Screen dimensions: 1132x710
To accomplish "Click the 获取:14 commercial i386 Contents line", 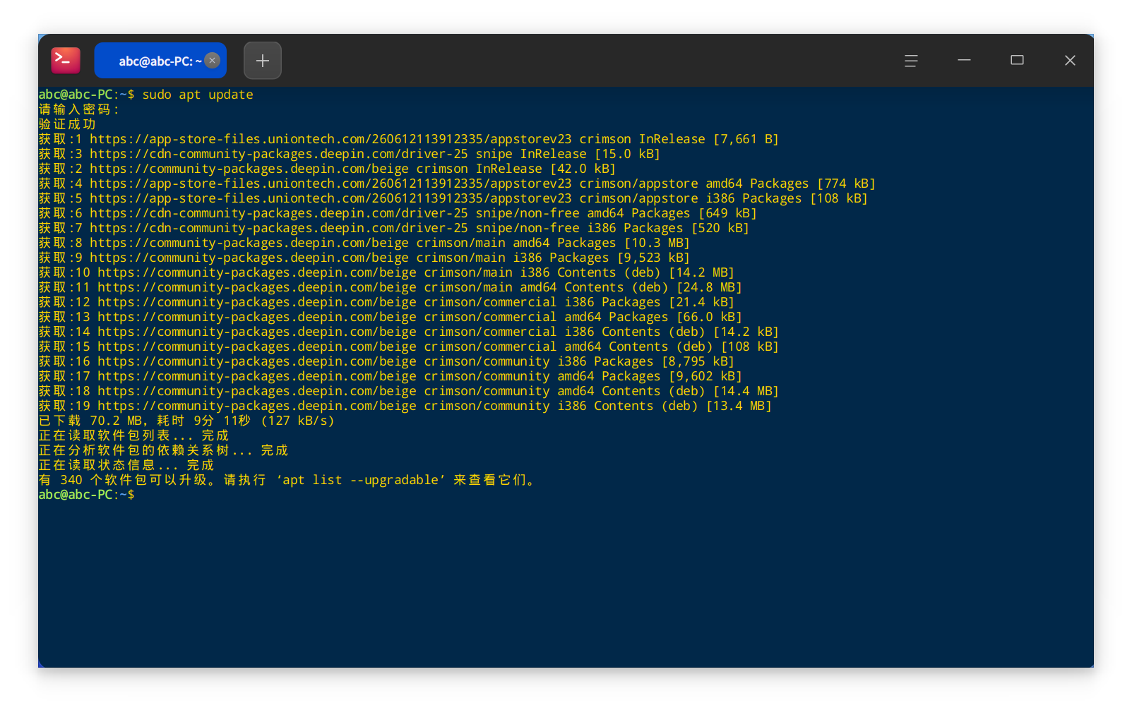I will click(x=409, y=332).
